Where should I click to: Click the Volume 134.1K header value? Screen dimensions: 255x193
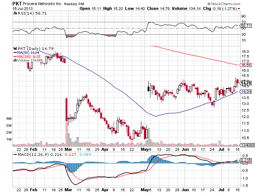[x=187, y=8]
